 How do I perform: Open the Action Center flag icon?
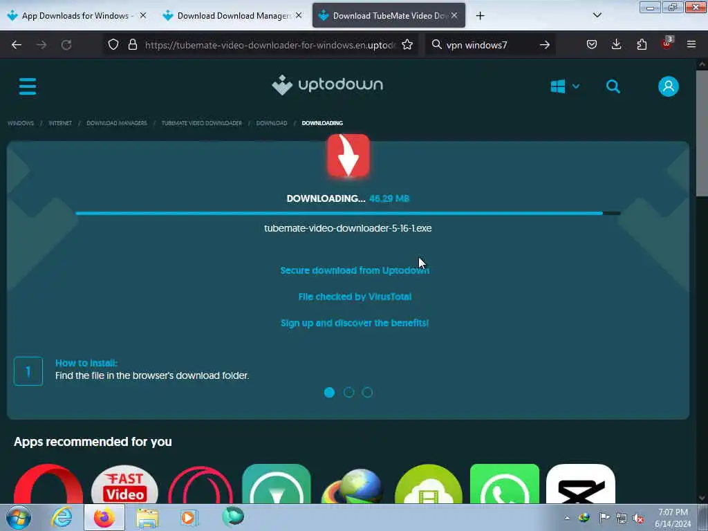[x=604, y=517]
